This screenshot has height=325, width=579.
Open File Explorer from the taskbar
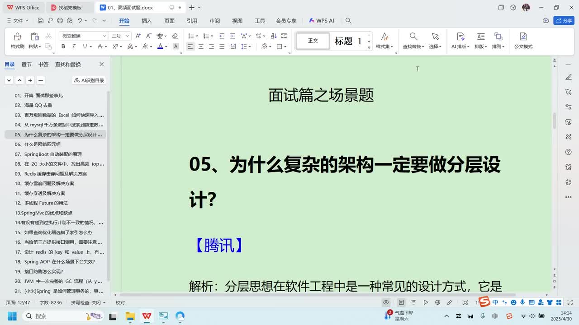[x=130, y=316]
